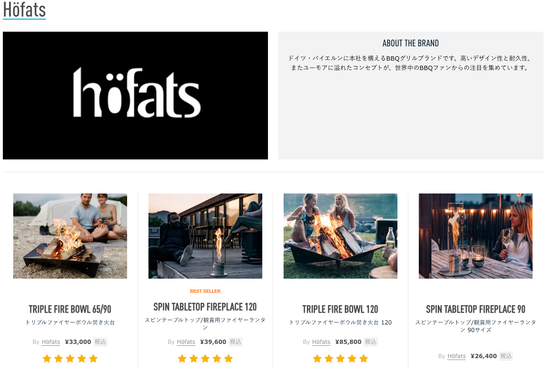Click Höfats brand link beside ¥26,400 price

[456, 356]
